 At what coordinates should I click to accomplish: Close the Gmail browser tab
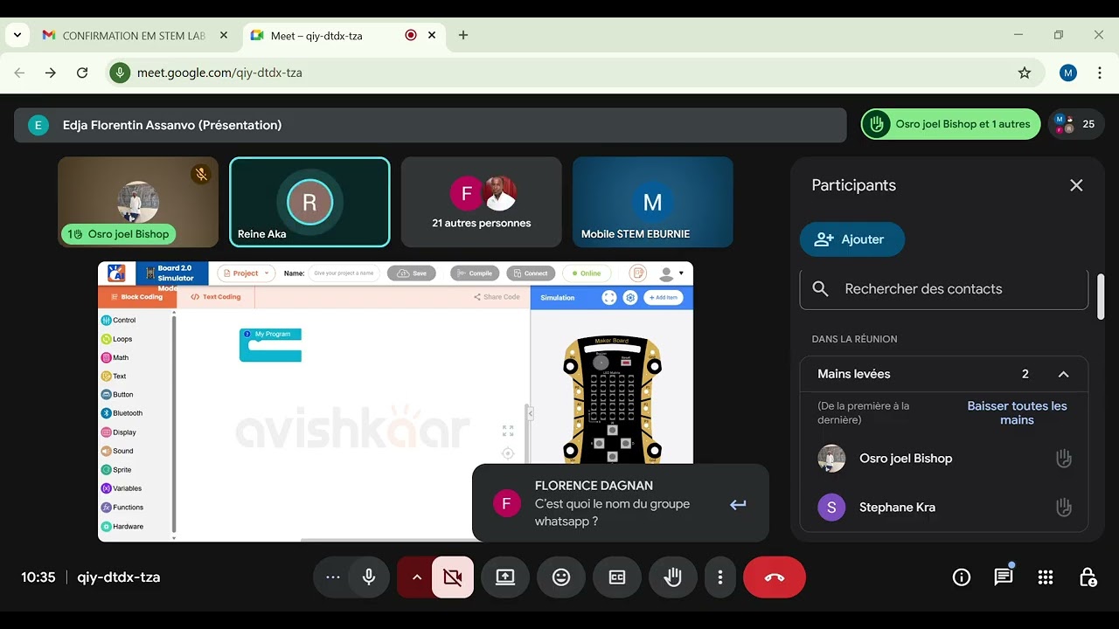[x=224, y=36]
